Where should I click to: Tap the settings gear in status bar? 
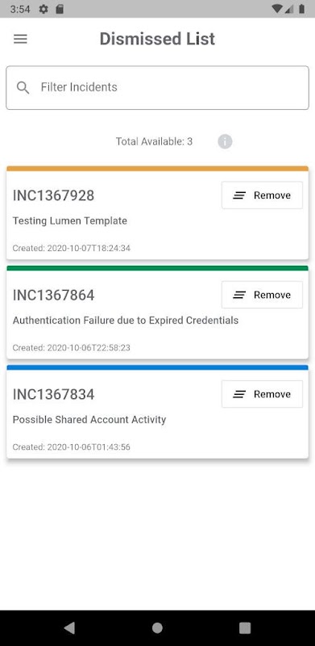[x=44, y=9]
